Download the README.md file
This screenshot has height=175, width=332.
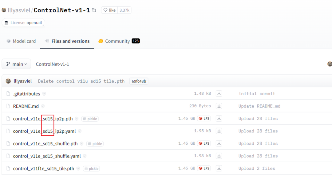tap(219, 106)
